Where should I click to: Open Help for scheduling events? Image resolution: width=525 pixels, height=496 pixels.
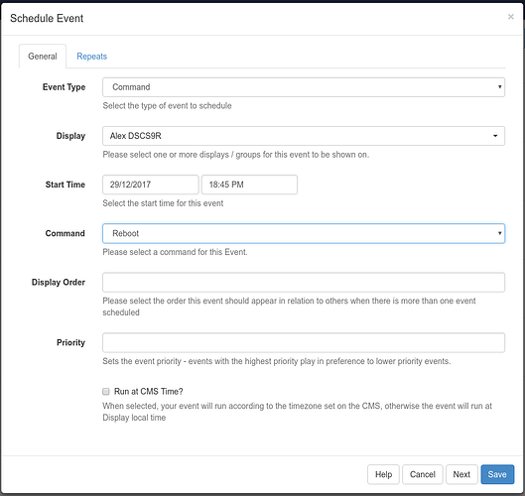pos(383,474)
